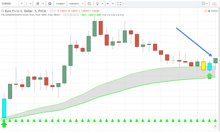Toggle visibility eye of CM_SlingShotSystem
This screenshot has width=220, height=133.
tap(65, 15)
